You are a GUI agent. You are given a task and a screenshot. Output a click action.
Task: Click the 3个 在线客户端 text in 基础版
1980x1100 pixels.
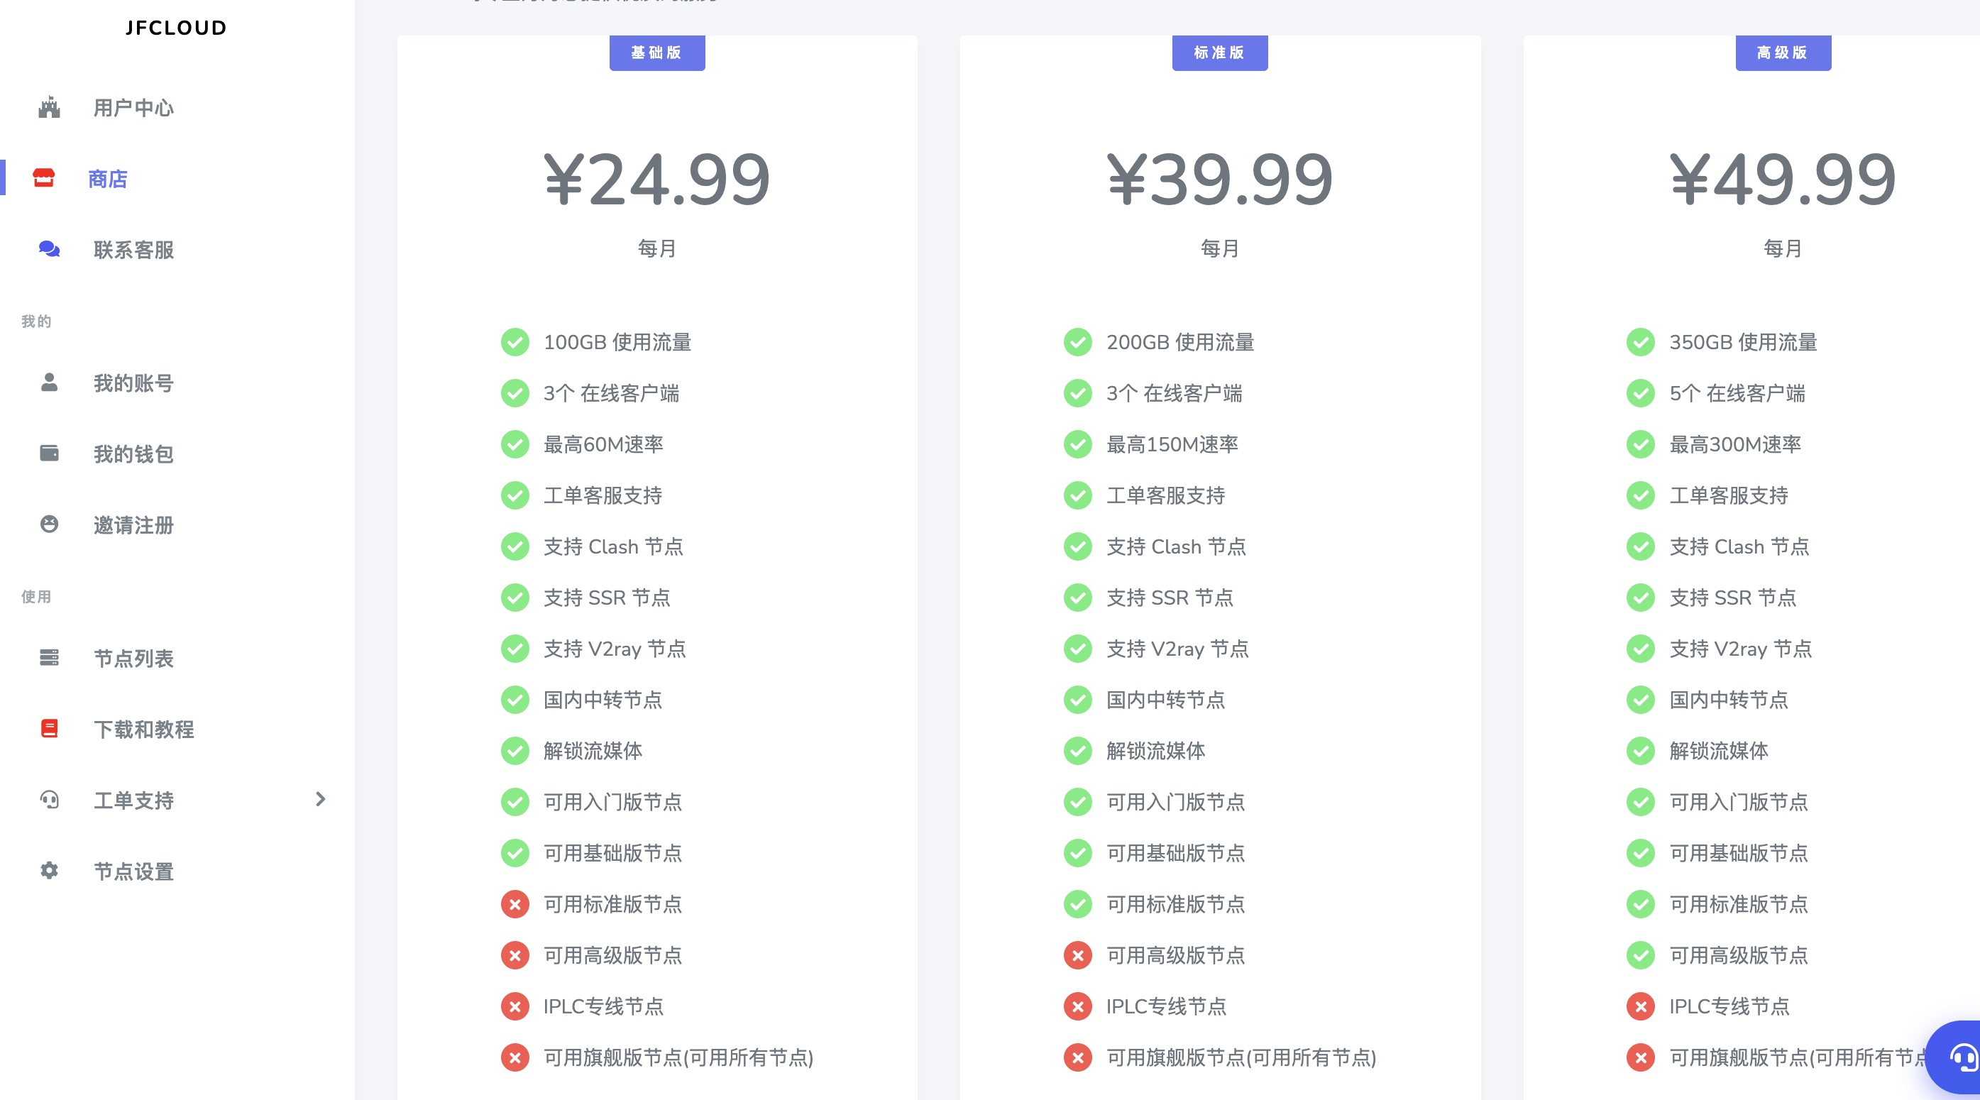(611, 394)
